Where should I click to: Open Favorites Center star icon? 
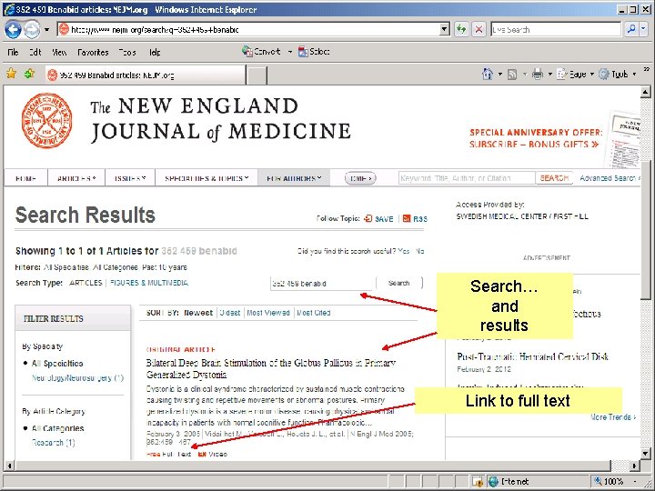point(11,74)
